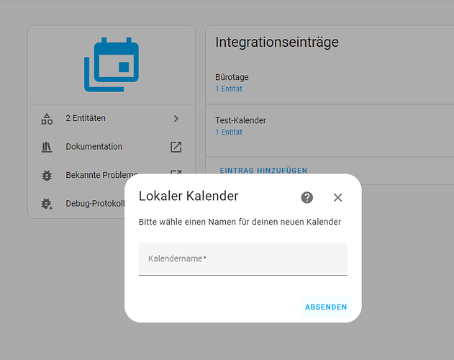454x360 pixels.
Task: Click the large calendar integration logo
Action: [111, 66]
